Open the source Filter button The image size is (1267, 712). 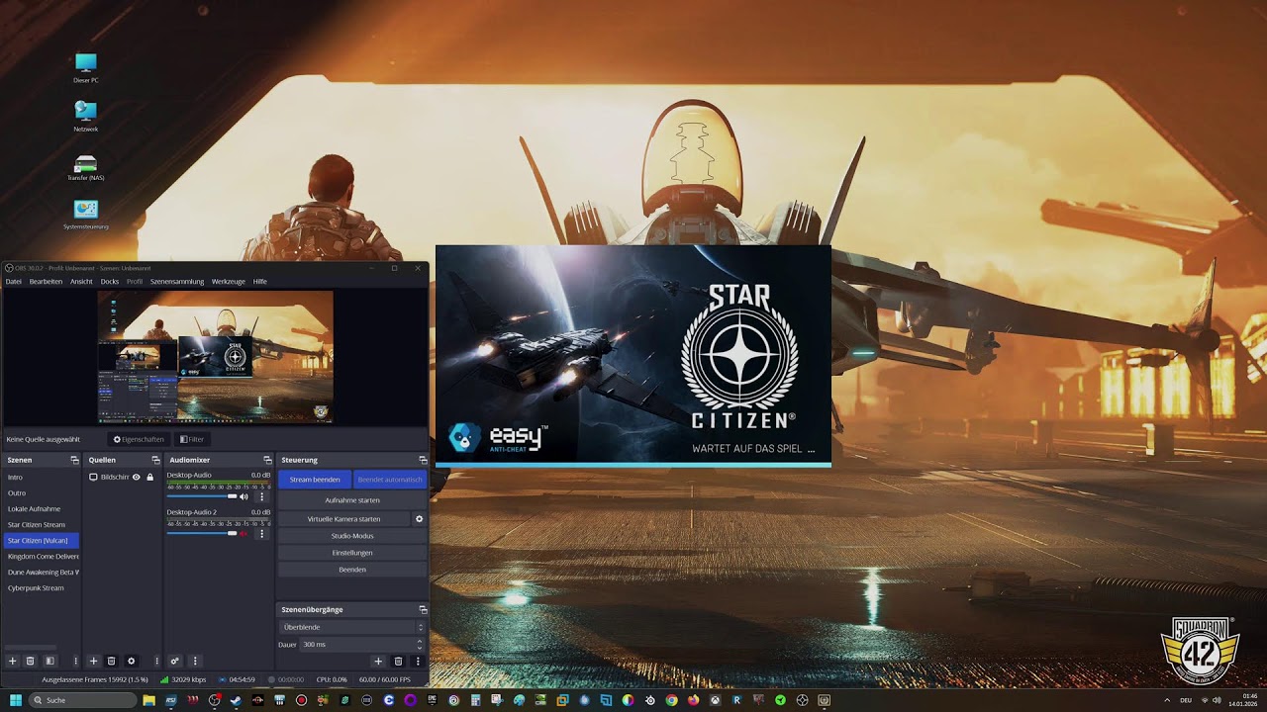click(192, 439)
